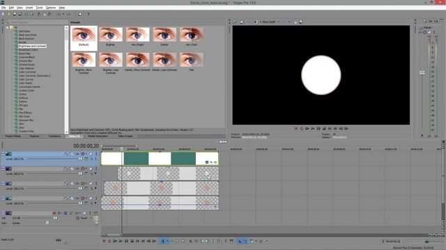Select Chroma Keyer in the effects list
The width and height of the screenshot is (446, 250).
26,65
